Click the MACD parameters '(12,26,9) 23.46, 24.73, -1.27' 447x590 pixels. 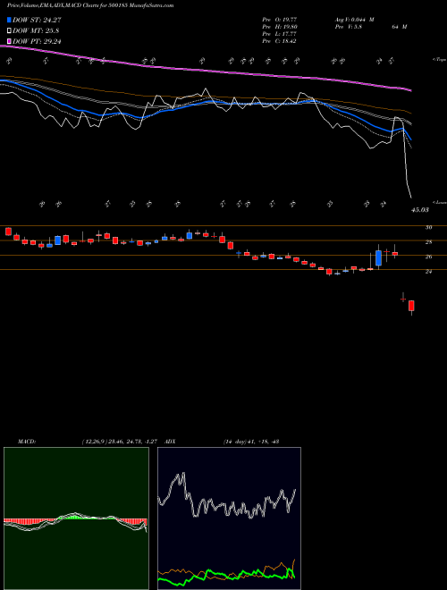click(x=122, y=442)
